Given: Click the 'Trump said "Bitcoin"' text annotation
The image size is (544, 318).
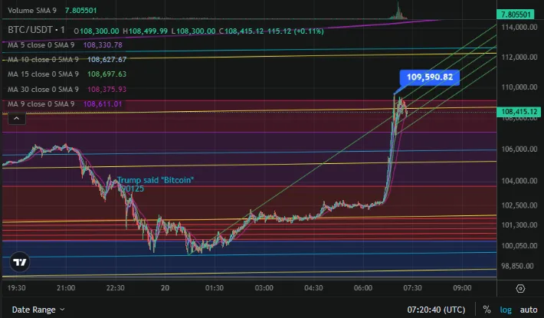Looking at the screenshot, I should [155, 180].
